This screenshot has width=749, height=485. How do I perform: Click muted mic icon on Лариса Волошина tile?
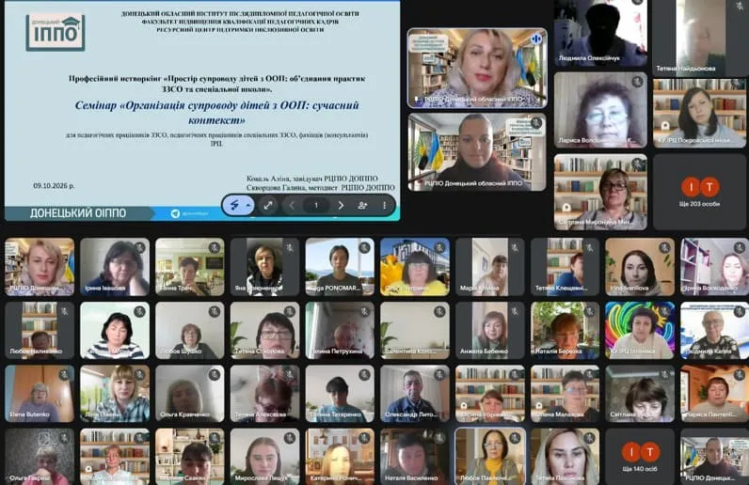(637, 82)
